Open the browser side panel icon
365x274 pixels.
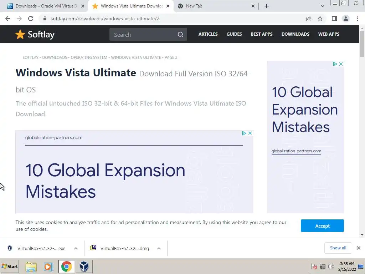click(x=334, y=19)
